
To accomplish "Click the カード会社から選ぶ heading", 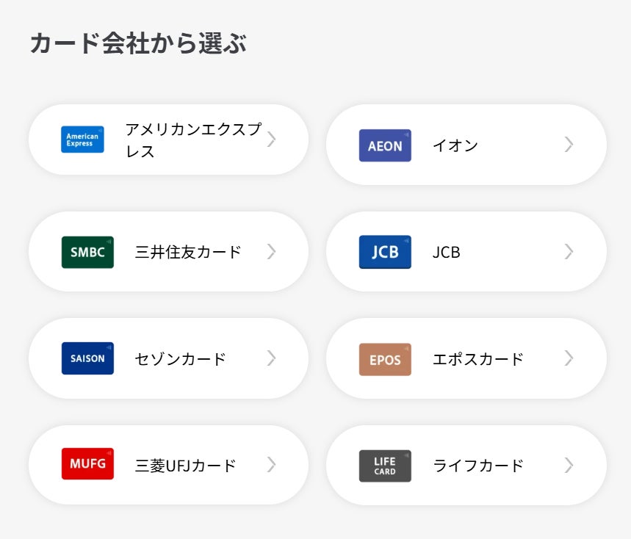I will tap(138, 43).
